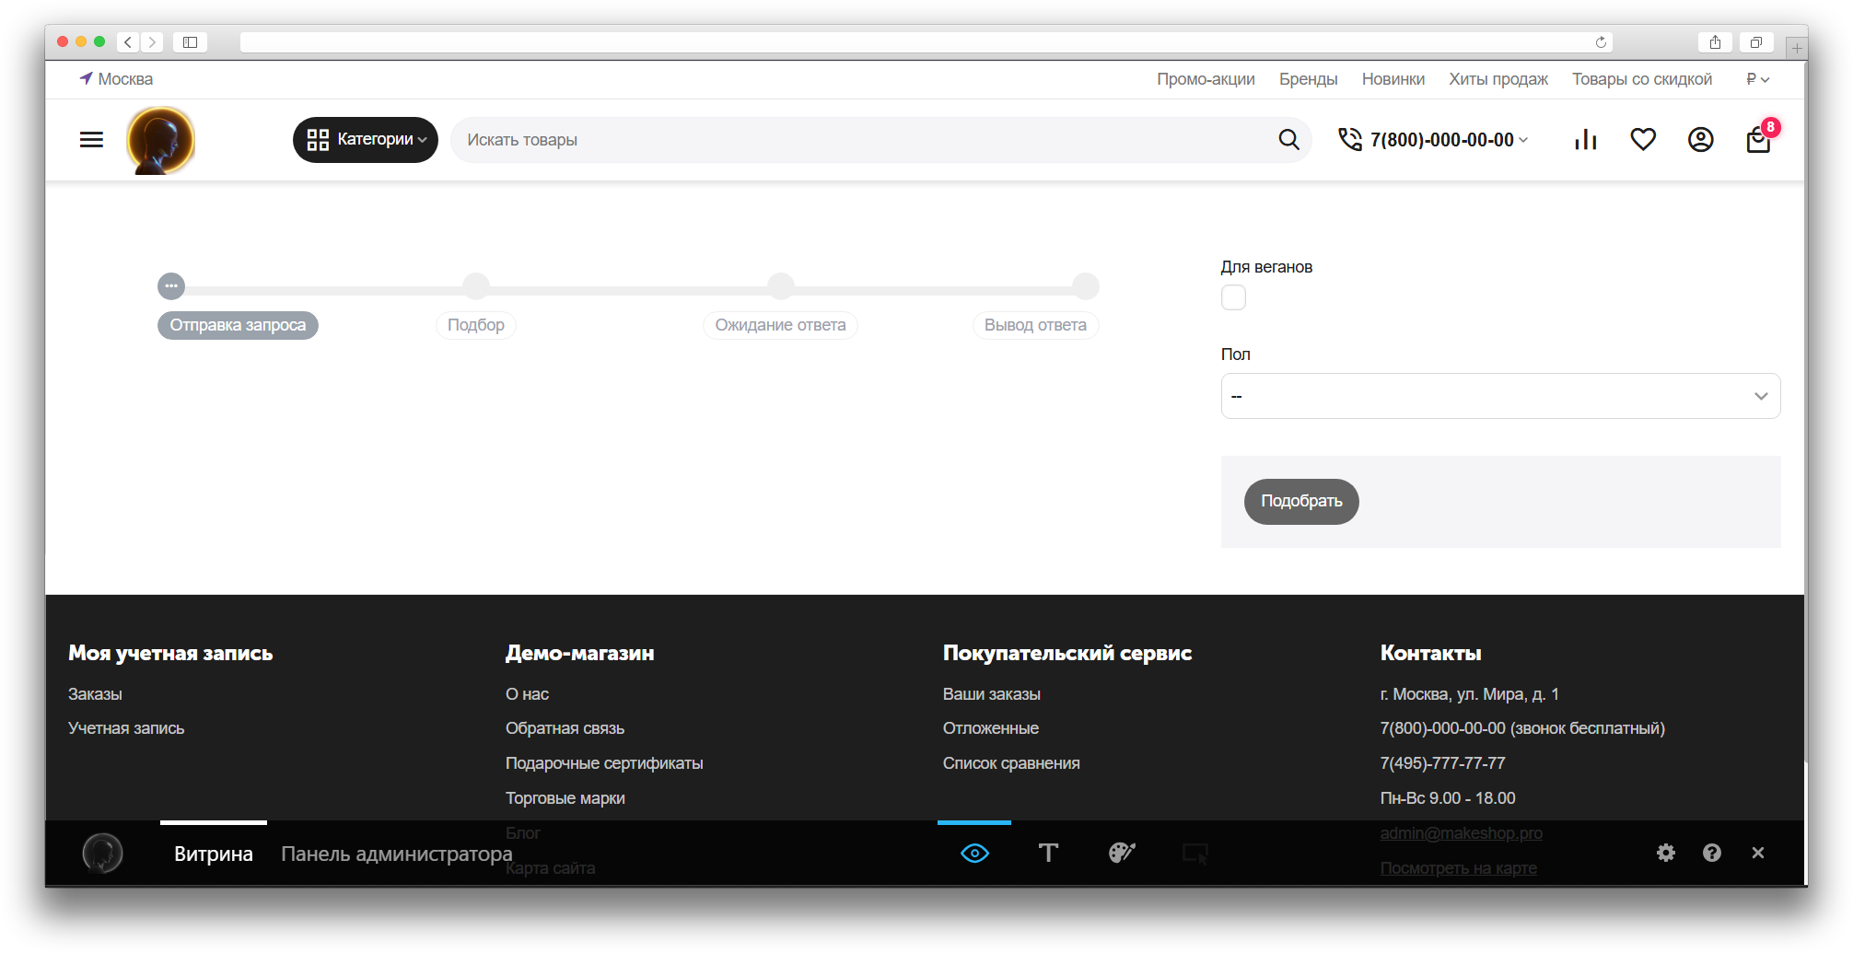1853x953 pixels.
Task: Expand the 'Пол' dropdown
Action: [x=1500, y=396]
